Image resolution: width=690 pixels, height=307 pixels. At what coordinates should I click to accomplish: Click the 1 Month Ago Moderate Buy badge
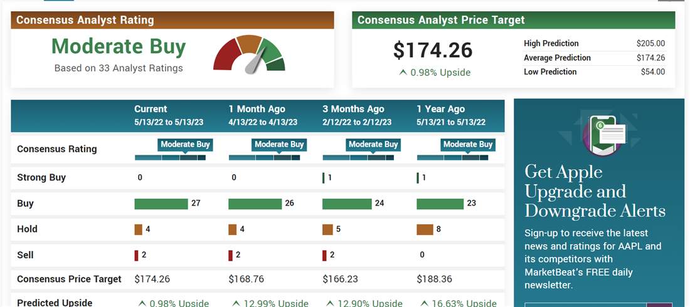tap(279, 145)
